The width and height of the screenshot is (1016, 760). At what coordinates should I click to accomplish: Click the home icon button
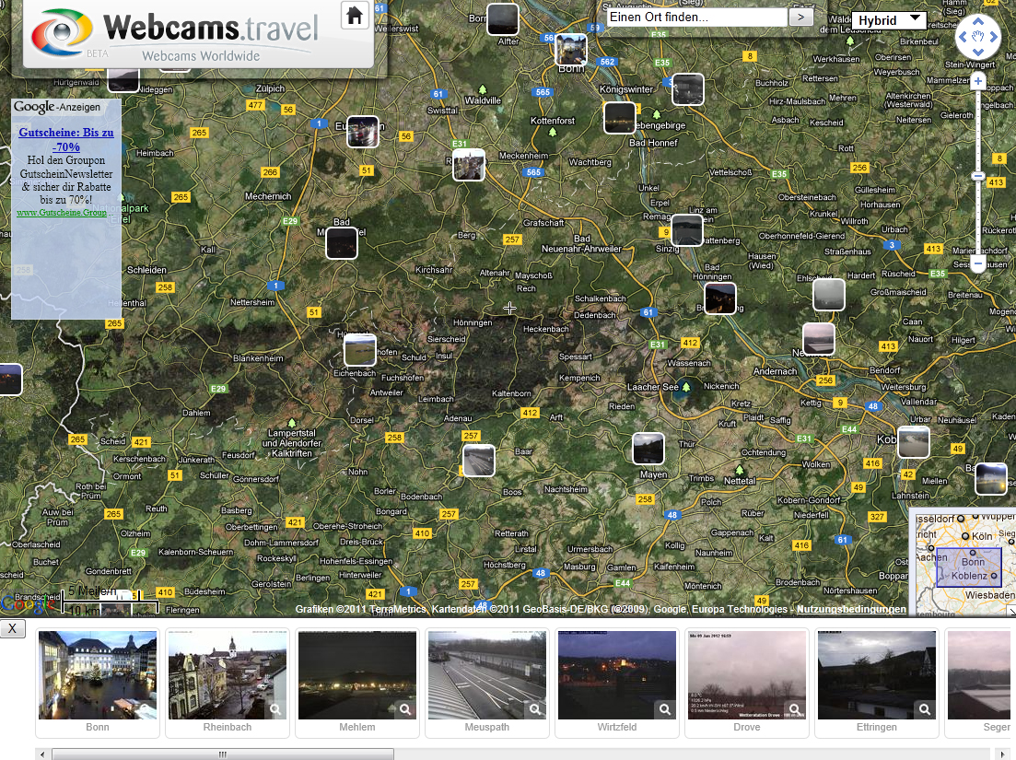point(355,15)
